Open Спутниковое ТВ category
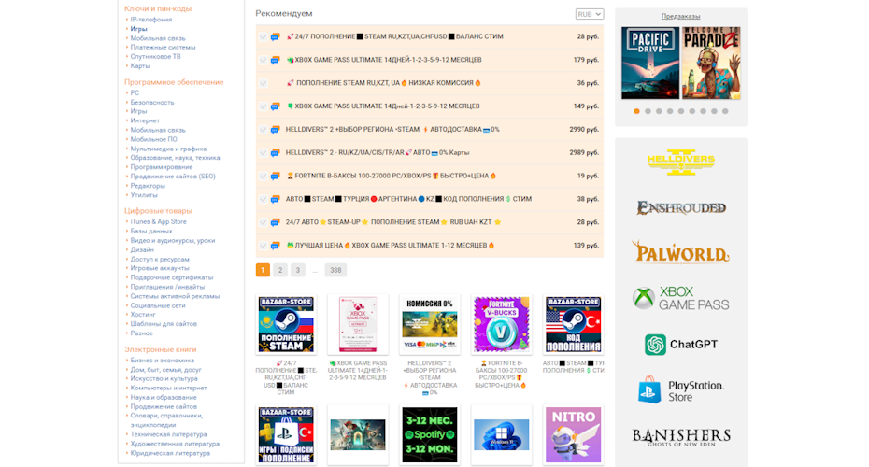The width and height of the screenshot is (869, 467). [156, 56]
